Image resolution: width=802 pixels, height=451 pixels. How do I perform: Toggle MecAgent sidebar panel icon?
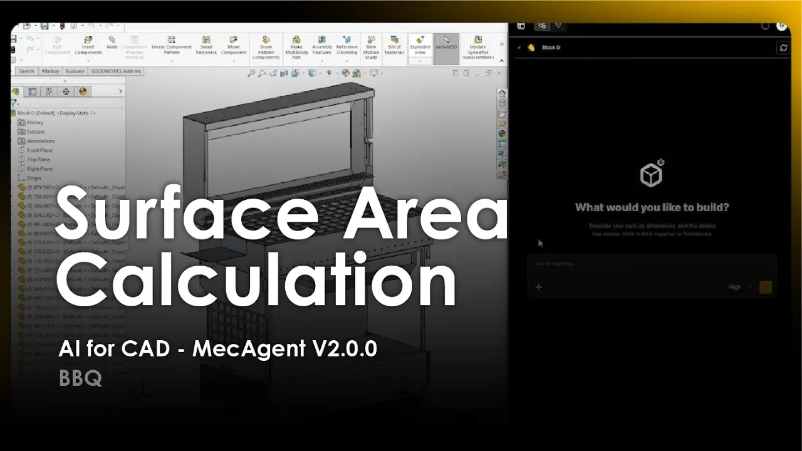click(x=521, y=26)
